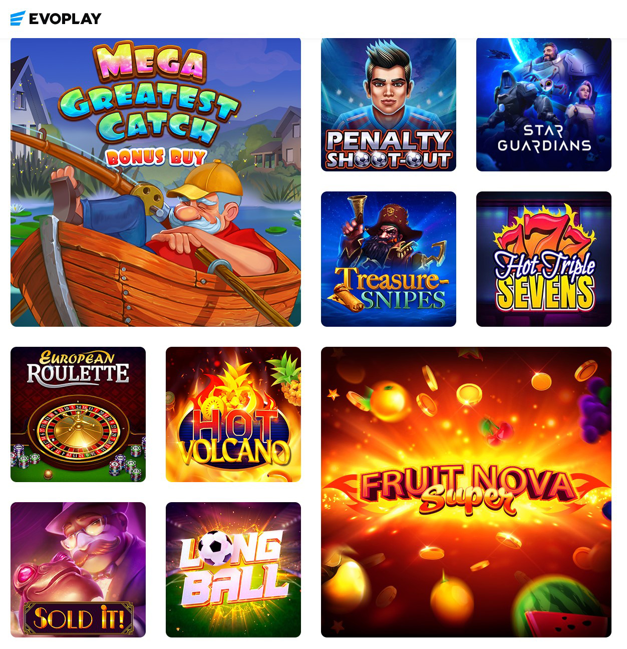Launch the Long Ball game
This screenshot has height=649, width=627.
pos(233,570)
